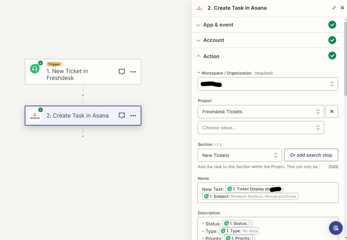This screenshot has width=347, height=240.
Task: Add a step between trigger and action
Action: (83, 95)
